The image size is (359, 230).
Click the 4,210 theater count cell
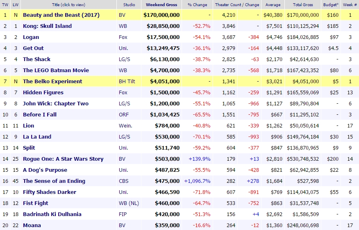click(229, 15)
